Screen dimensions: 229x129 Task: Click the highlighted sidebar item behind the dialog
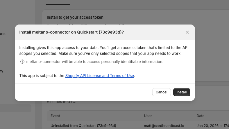[x=16, y=108]
